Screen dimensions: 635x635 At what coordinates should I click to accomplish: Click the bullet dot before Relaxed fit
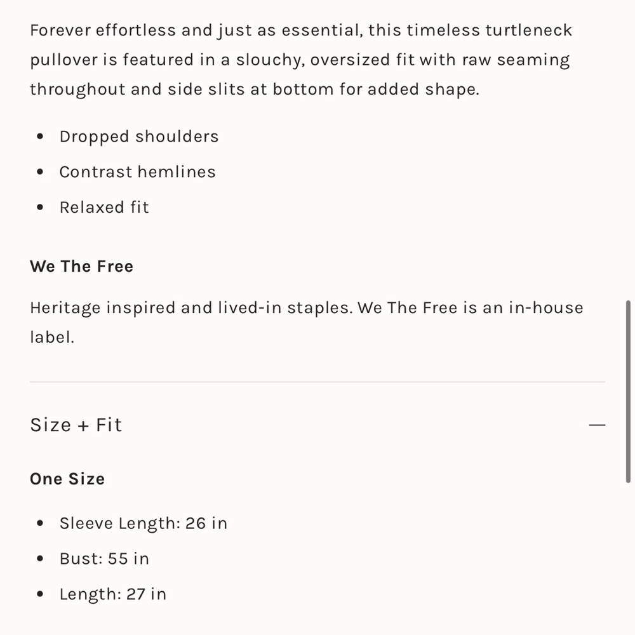39,208
